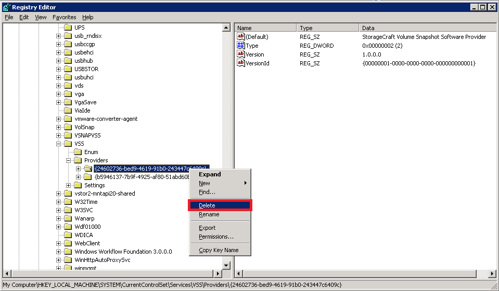Image resolution: width=499 pixels, height=291 pixels.
Task: Click the usbccgp folder icon
Action: pyautogui.click(x=68, y=44)
